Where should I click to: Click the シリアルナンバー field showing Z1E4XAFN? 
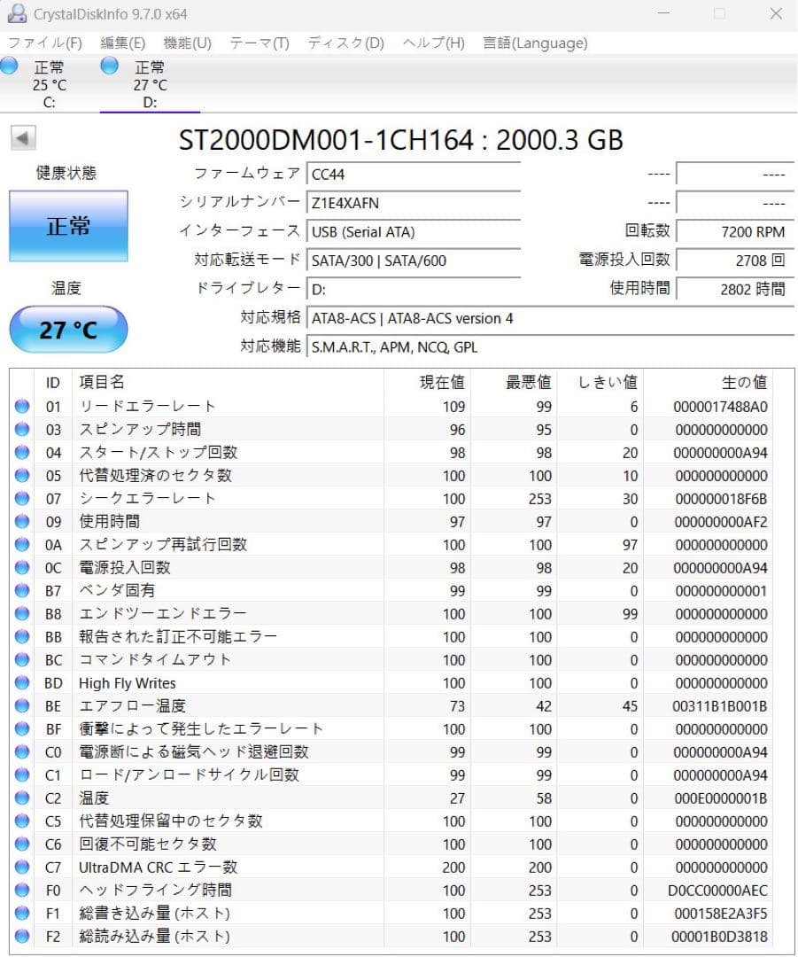click(413, 203)
